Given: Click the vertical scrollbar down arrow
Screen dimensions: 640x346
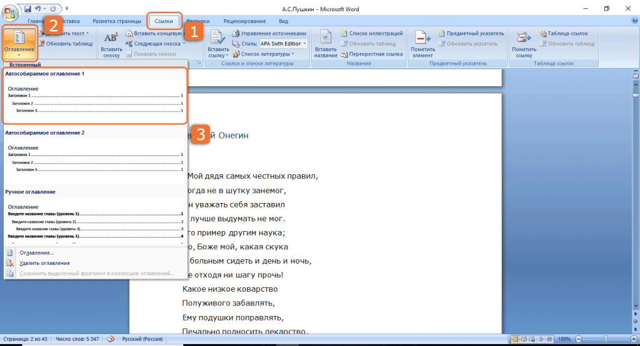Looking at the screenshot, I should pos(636,306).
